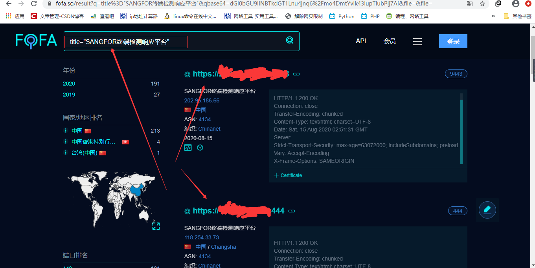The width and height of the screenshot is (535, 268).
Task: Open the IP 202.96.186.66 link
Action: pyautogui.click(x=202, y=100)
